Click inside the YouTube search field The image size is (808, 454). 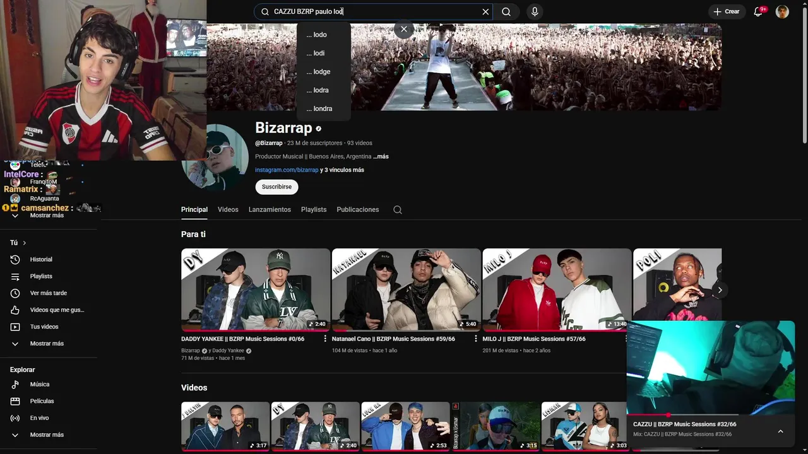click(x=372, y=11)
